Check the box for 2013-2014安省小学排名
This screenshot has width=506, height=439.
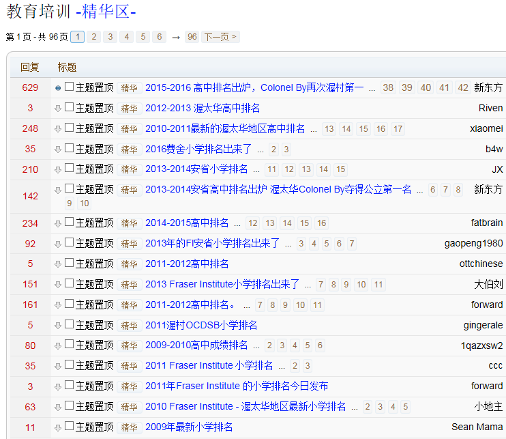[69, 169]
